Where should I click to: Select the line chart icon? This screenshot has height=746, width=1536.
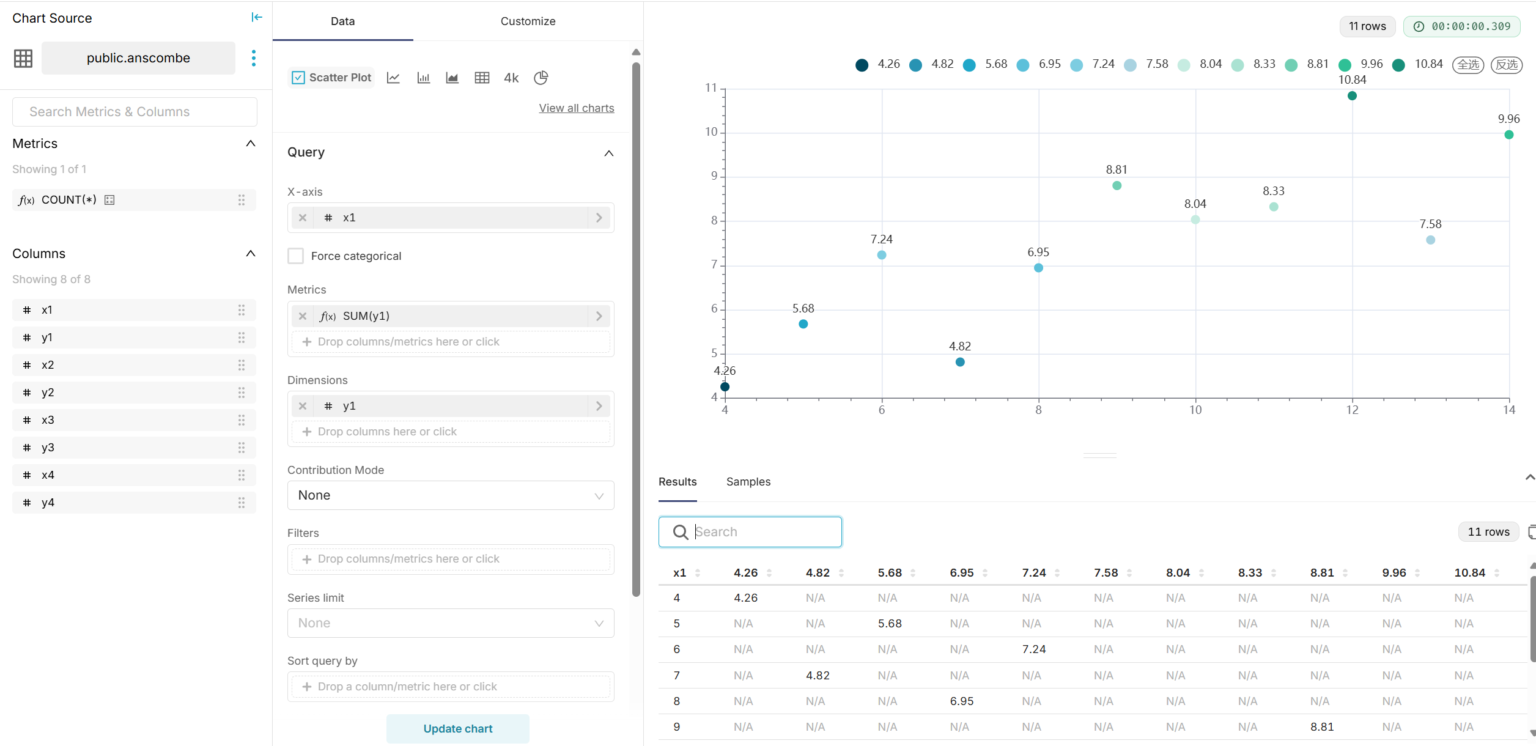tap(393, 78)
